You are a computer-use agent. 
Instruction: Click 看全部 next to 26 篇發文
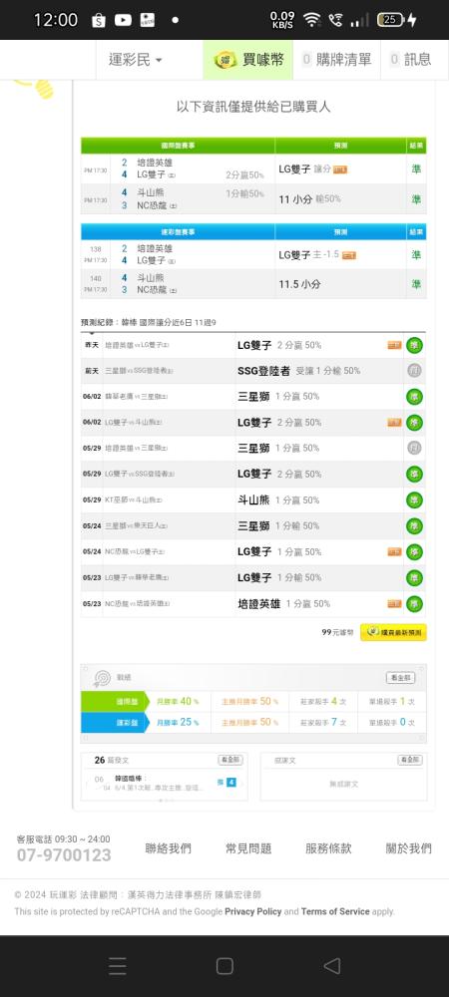pos(229,760)
